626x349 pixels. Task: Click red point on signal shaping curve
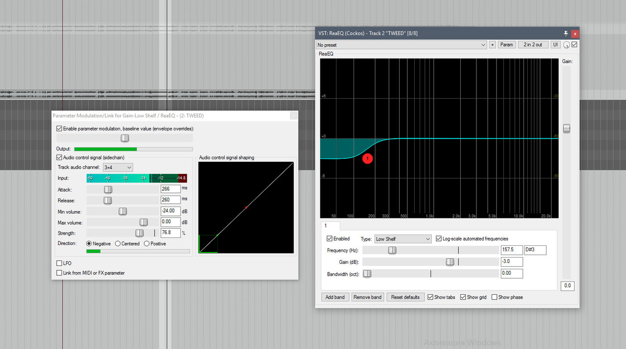coord(246,208)
